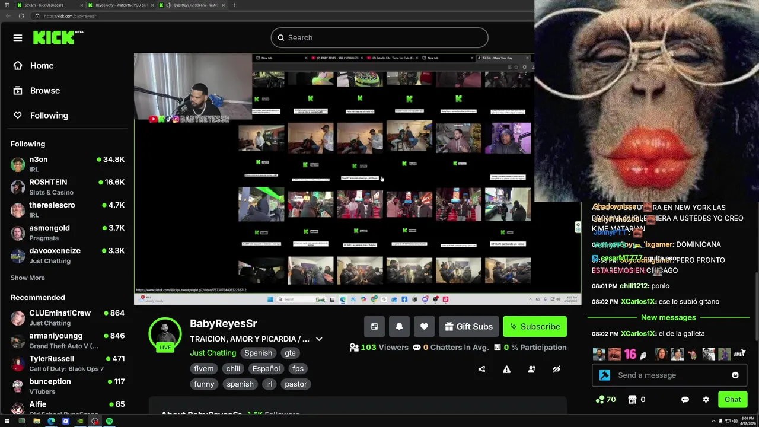The height and width of the screenshot is (427, 759).
Task: Click the pastor tag
Action: pyautogui.click(x=295, y=384)
